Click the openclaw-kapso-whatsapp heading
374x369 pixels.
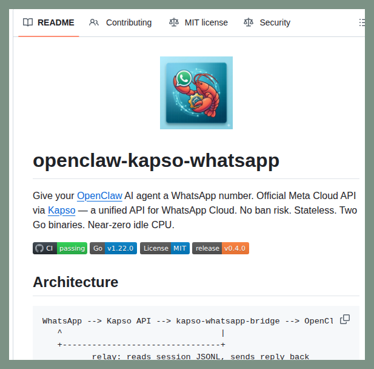(156, 161)
